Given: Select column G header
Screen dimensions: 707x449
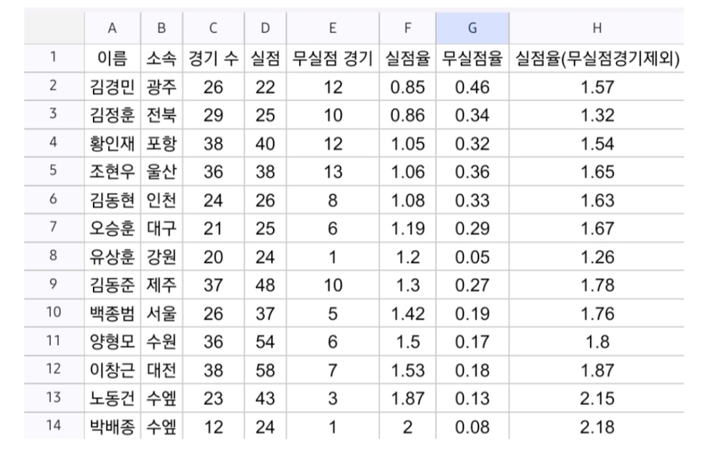Looking at the screenshot, I should pyautogui.click(x=472, y=28).
